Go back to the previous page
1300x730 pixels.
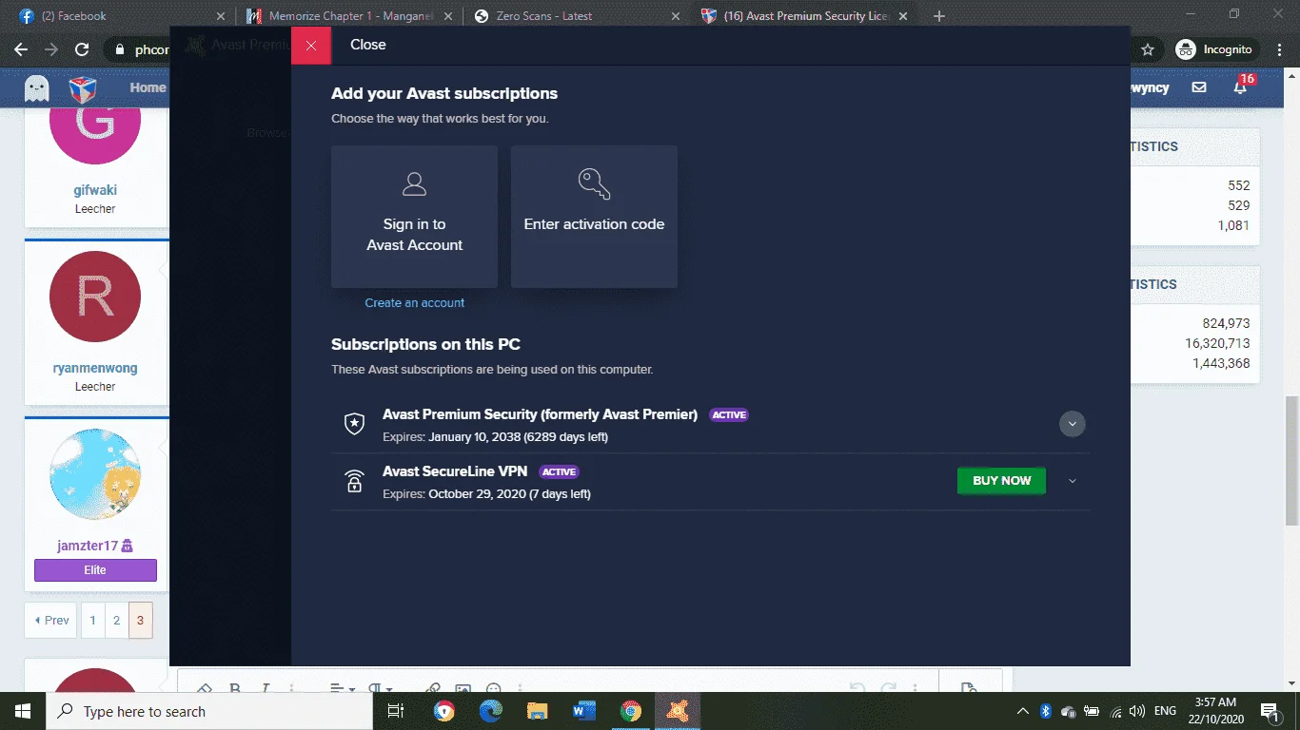(x=22, y=49)
